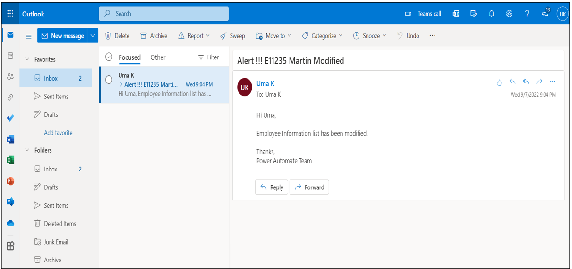Click Archive in the toolbar
The width and height of the screenshot is (572, 269).
coord(154,36)
